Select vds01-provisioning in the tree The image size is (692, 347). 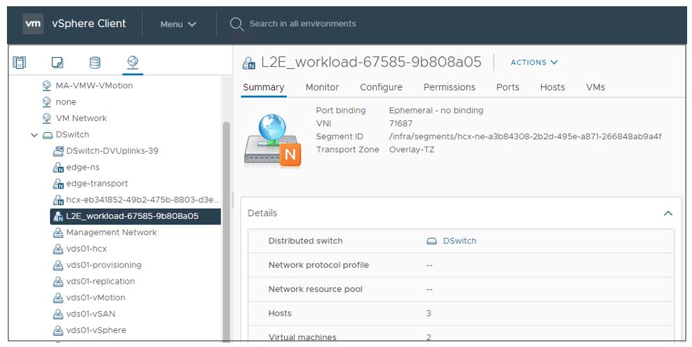[104, 266]
